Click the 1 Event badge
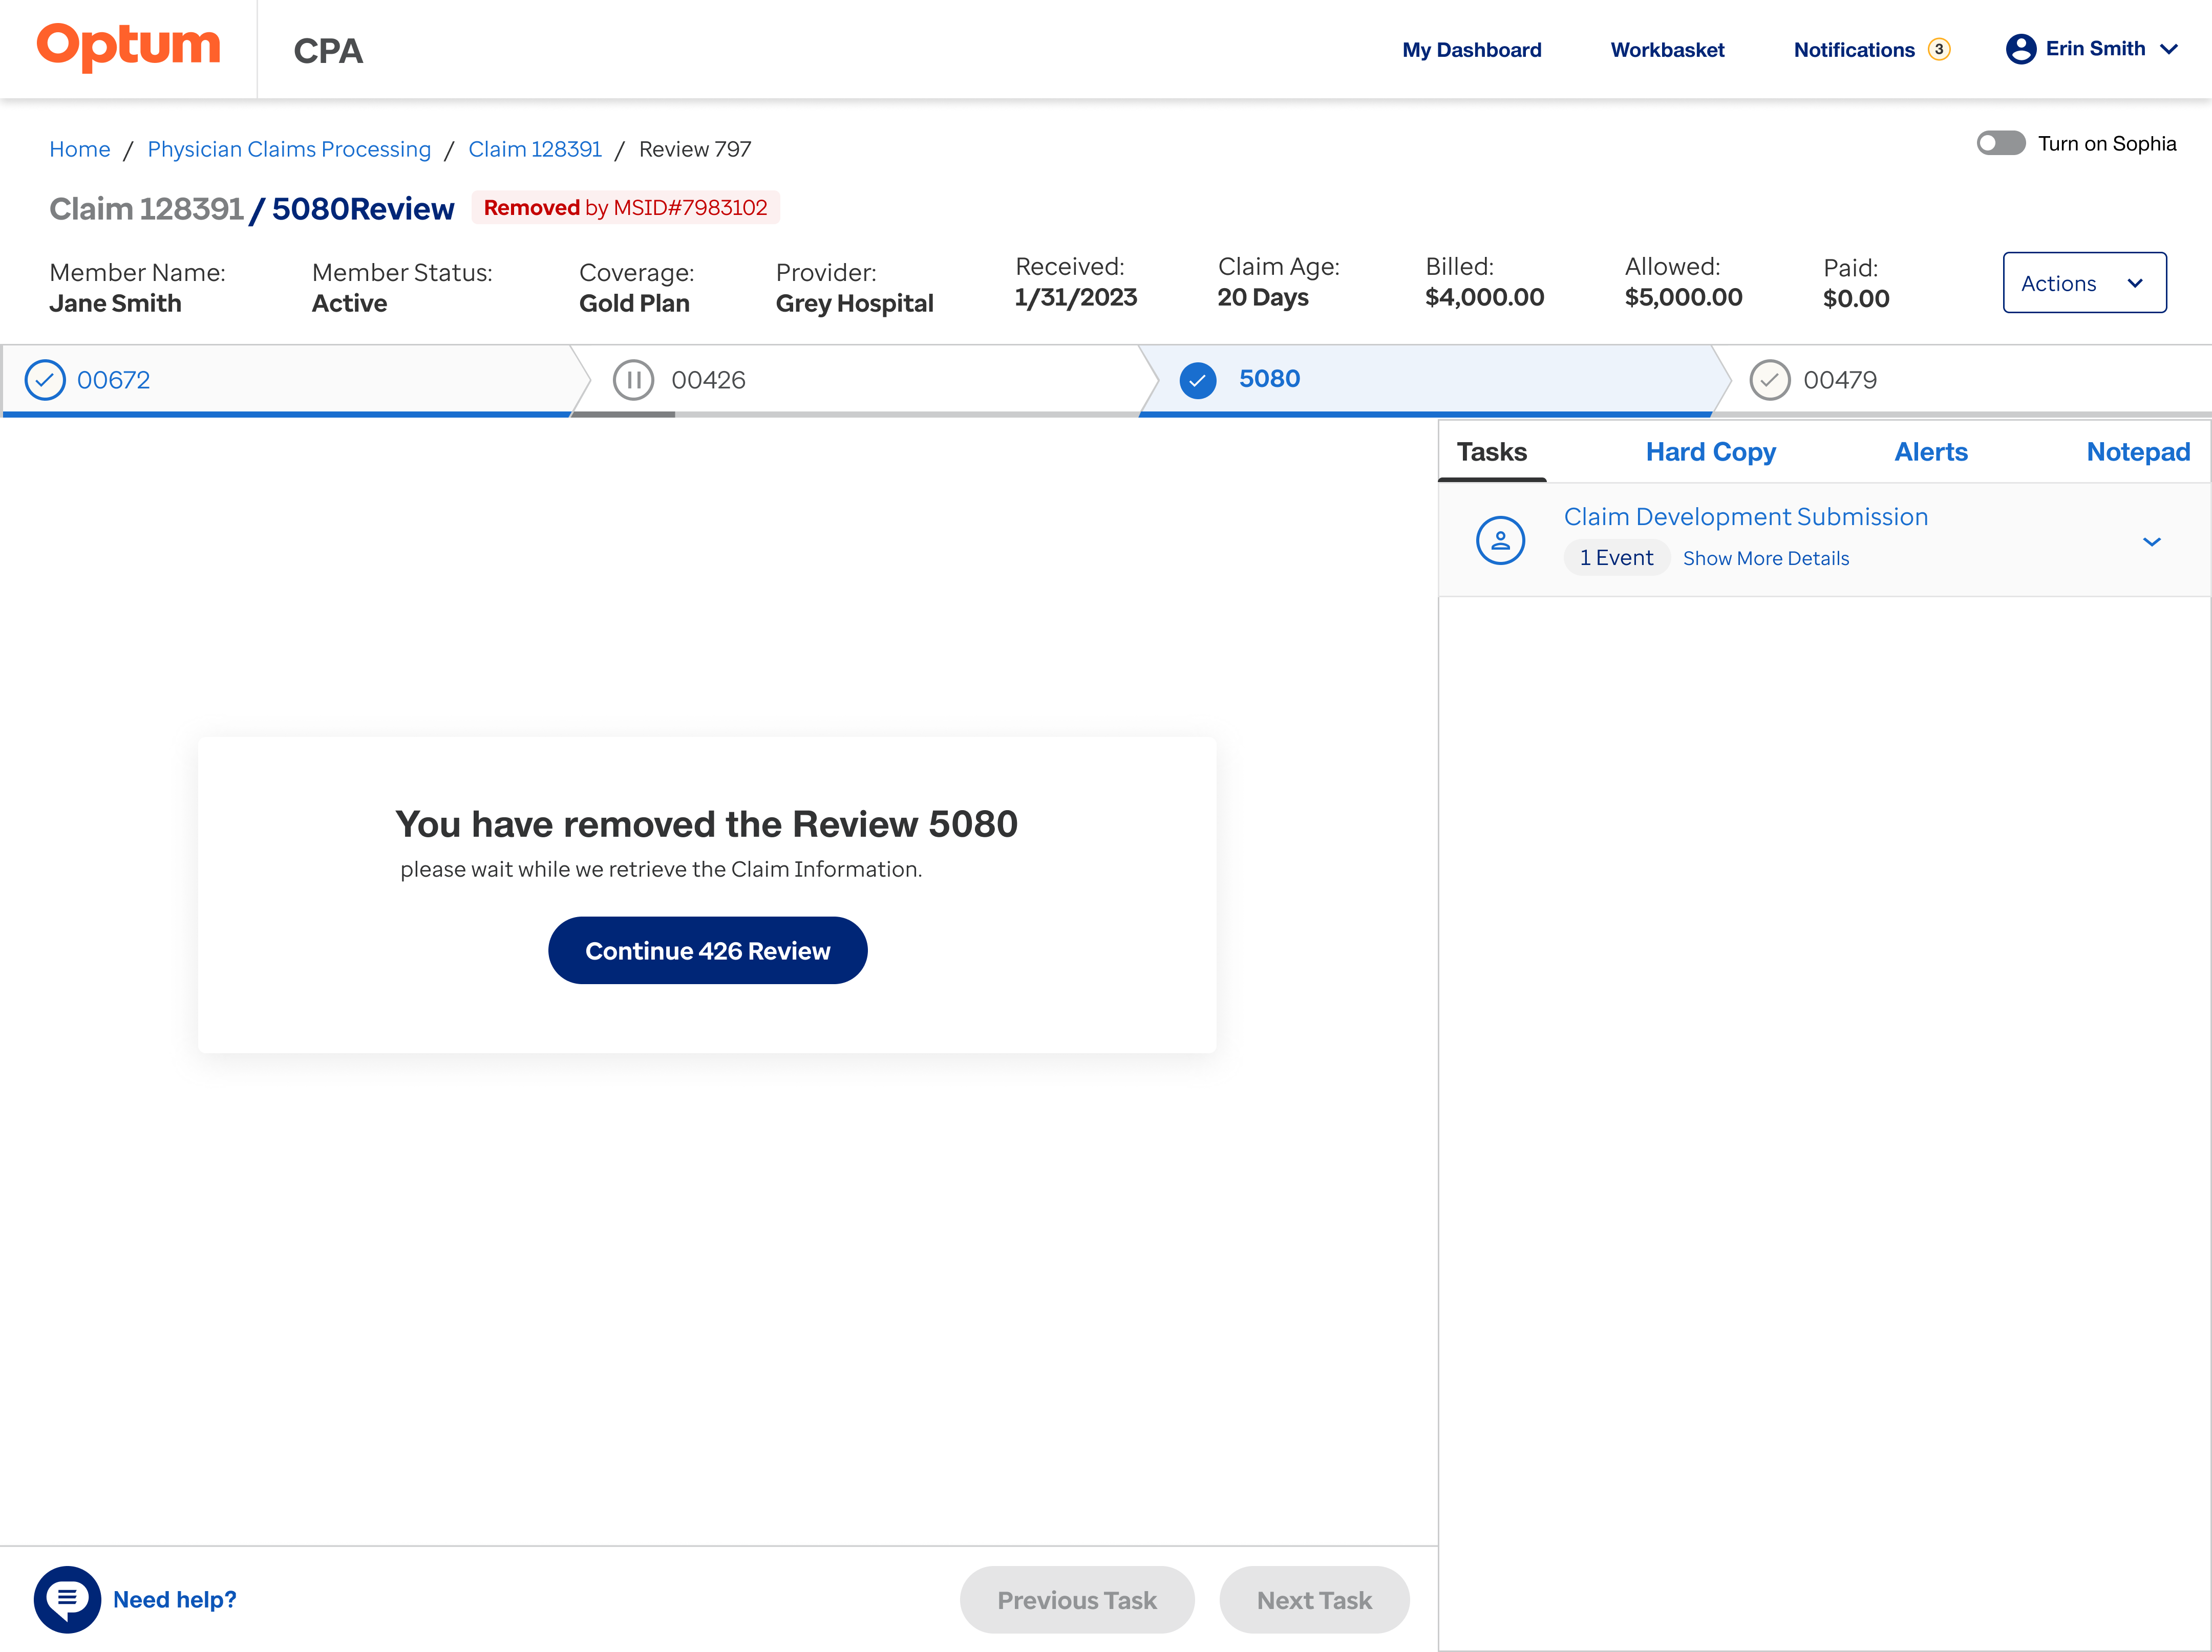 point(1616,558)
